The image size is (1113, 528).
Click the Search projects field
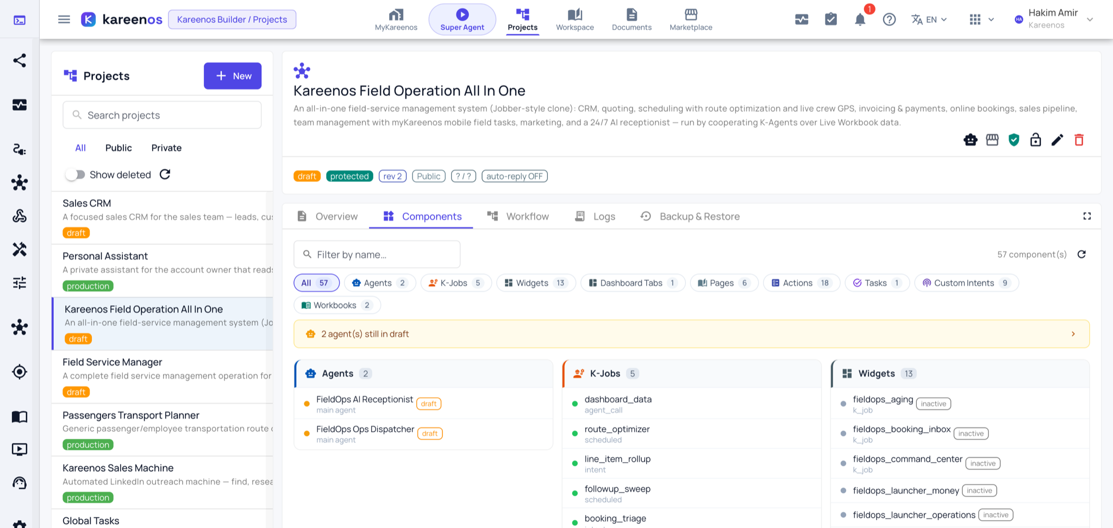tap(162, 115)
